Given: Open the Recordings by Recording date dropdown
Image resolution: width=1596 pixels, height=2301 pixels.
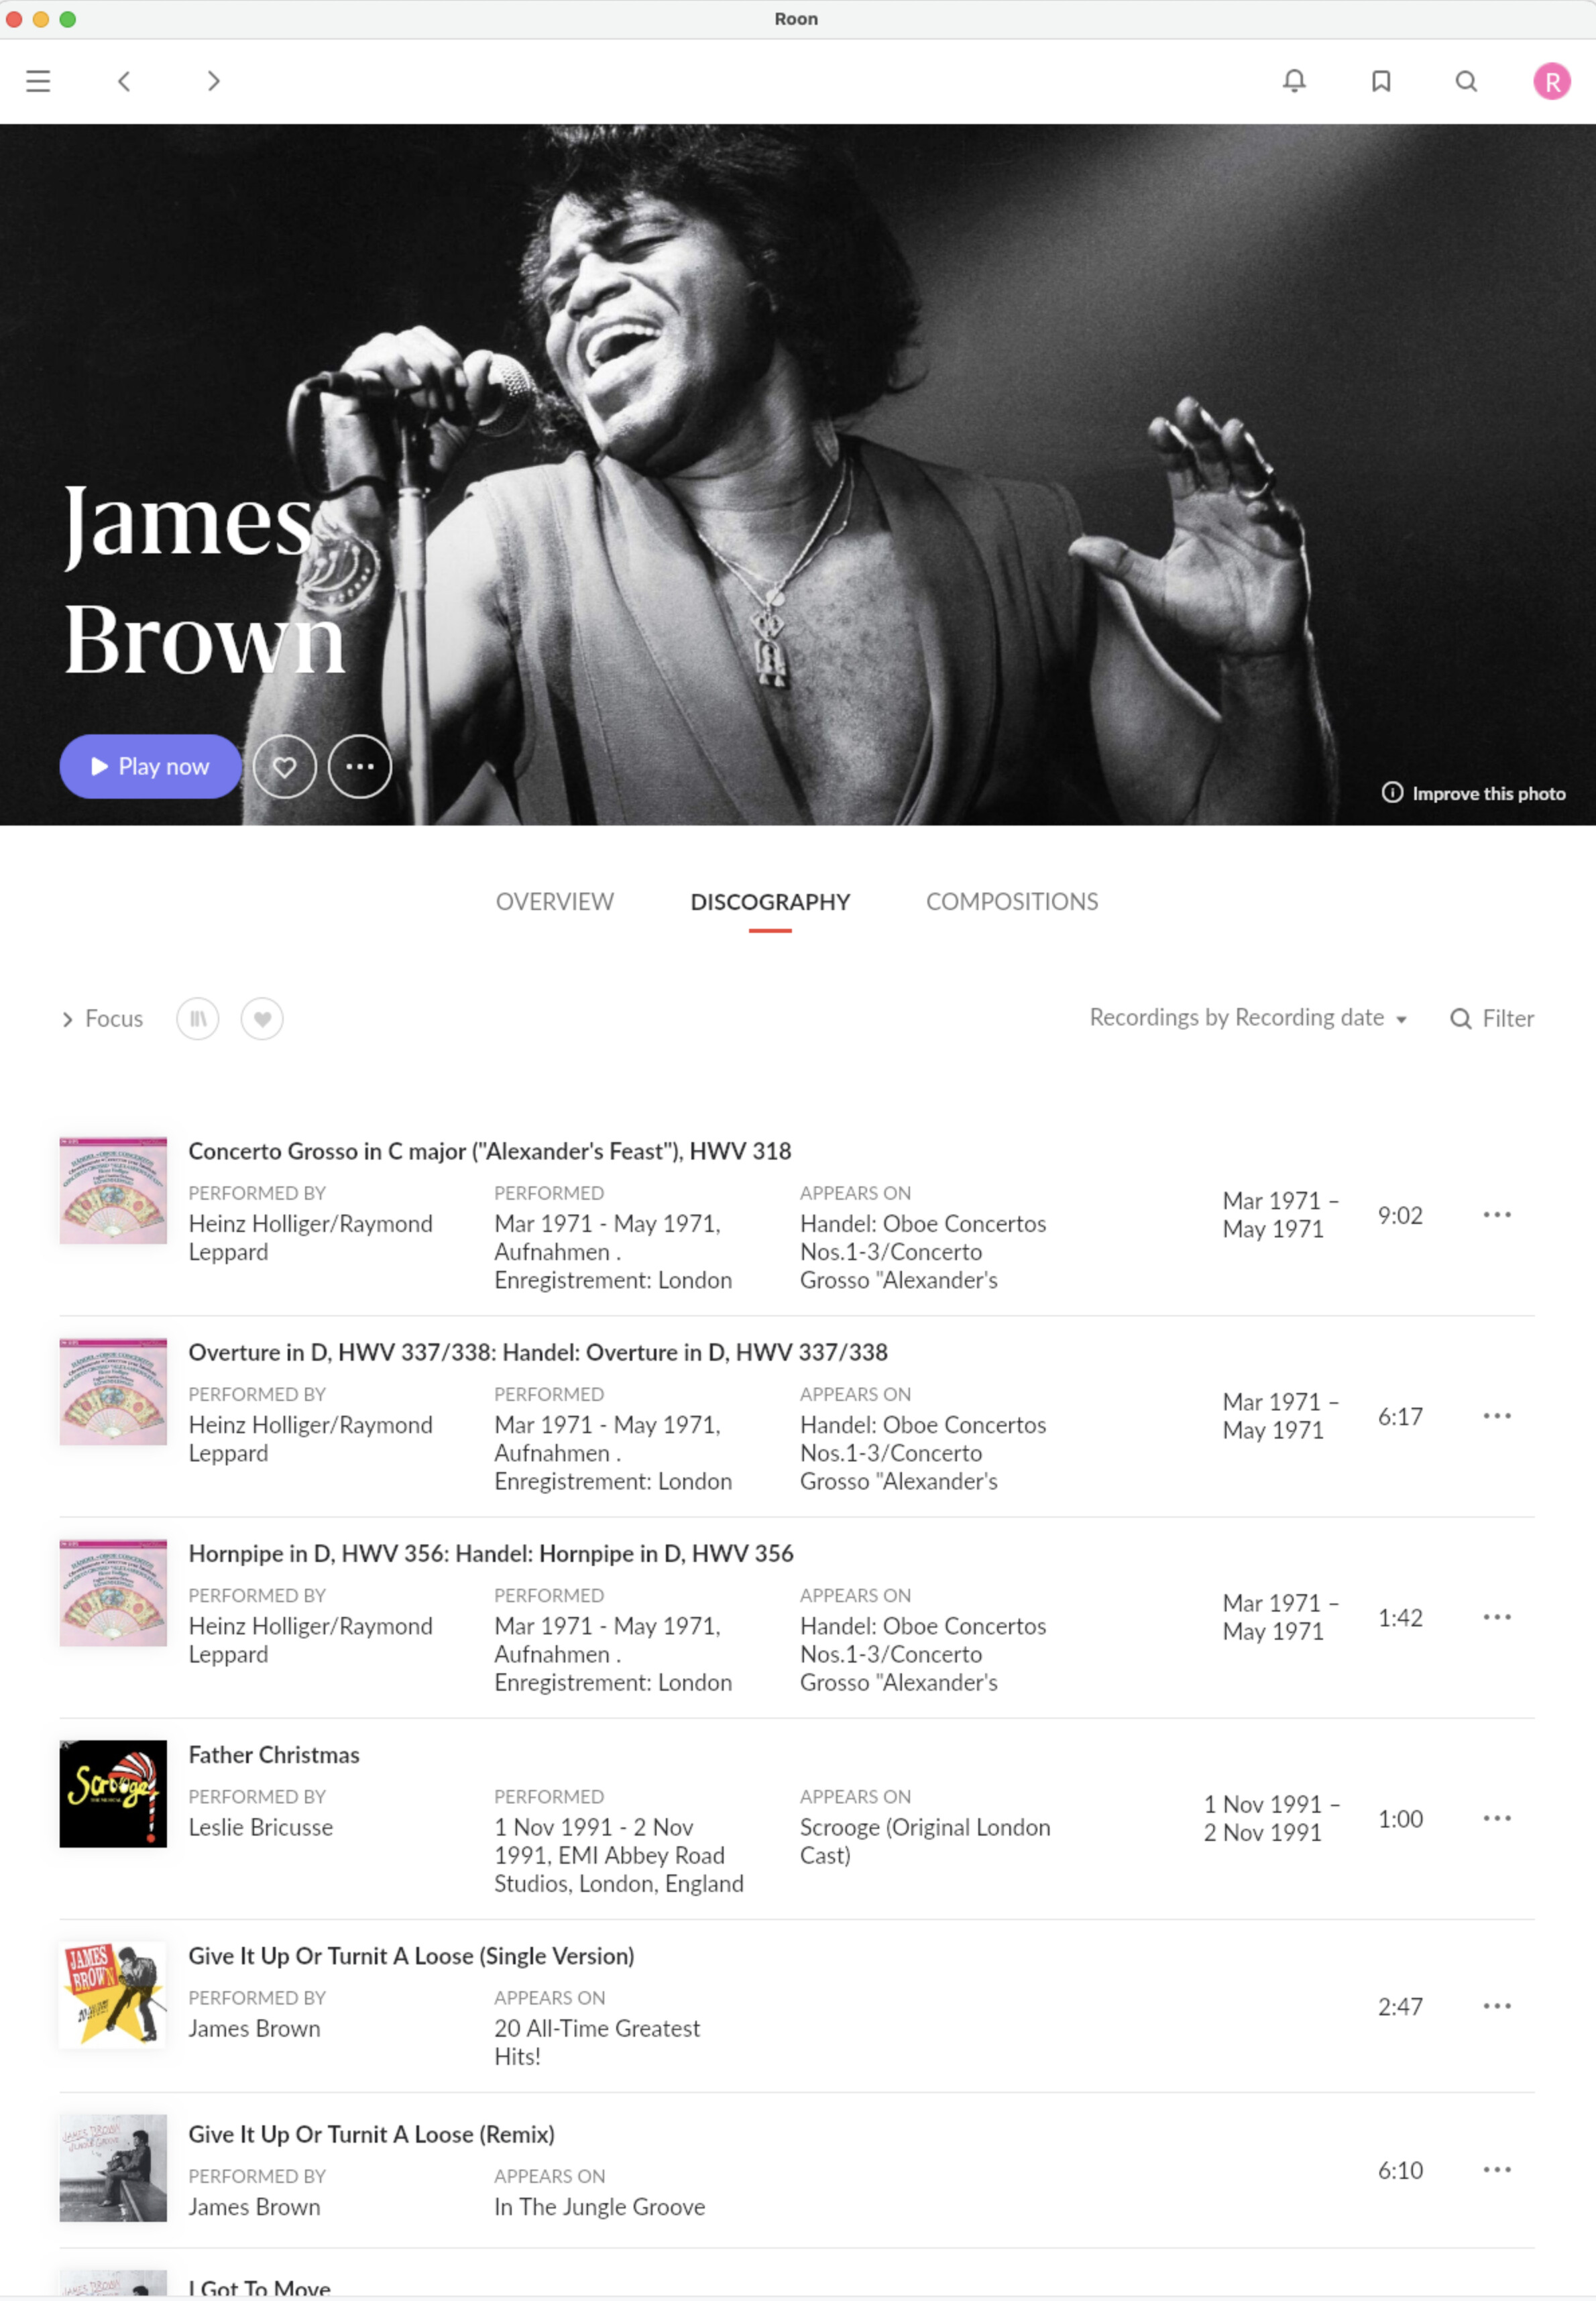Looking at the screenshot, I should click(1248, 1017).
